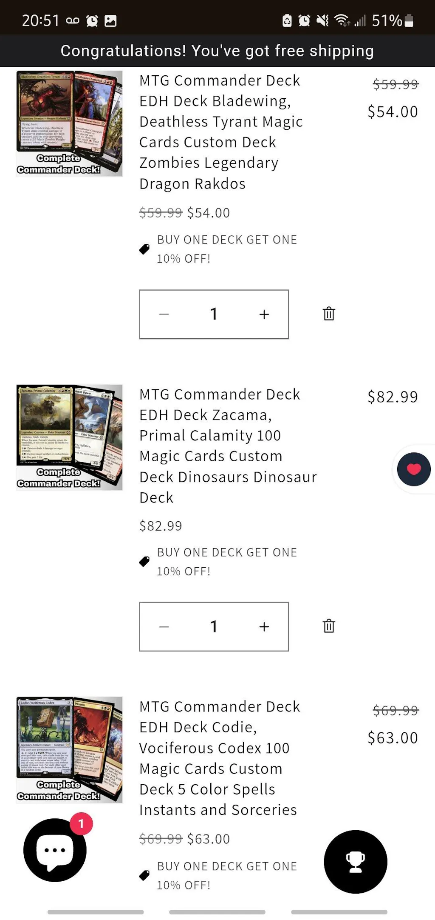This screenshot has width=435, height=920.
Task: Edit the Zacama deck quantity field
Action: 214,627
